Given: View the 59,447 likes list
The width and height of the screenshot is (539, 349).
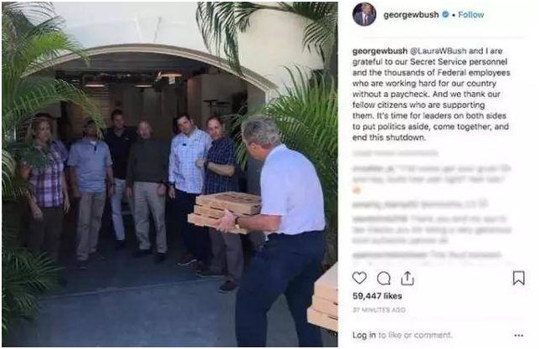Looking at the screenshot, I should coord(377,296).
